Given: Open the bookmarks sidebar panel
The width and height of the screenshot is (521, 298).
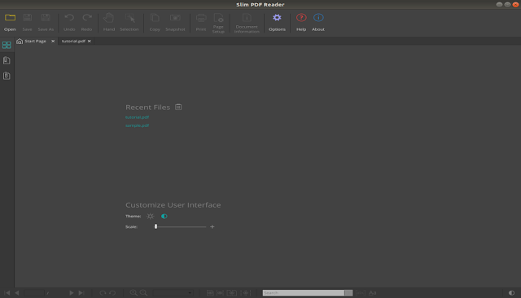Looking at the screenshot, I should pos(7,60).
